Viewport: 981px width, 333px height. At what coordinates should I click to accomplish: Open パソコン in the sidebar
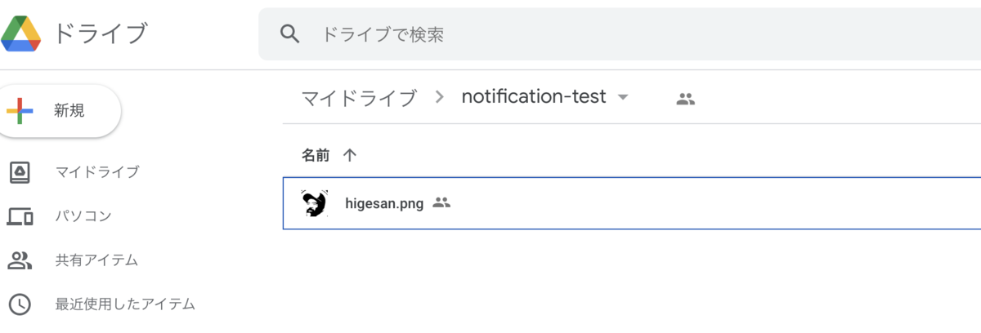tap(83, 216)
